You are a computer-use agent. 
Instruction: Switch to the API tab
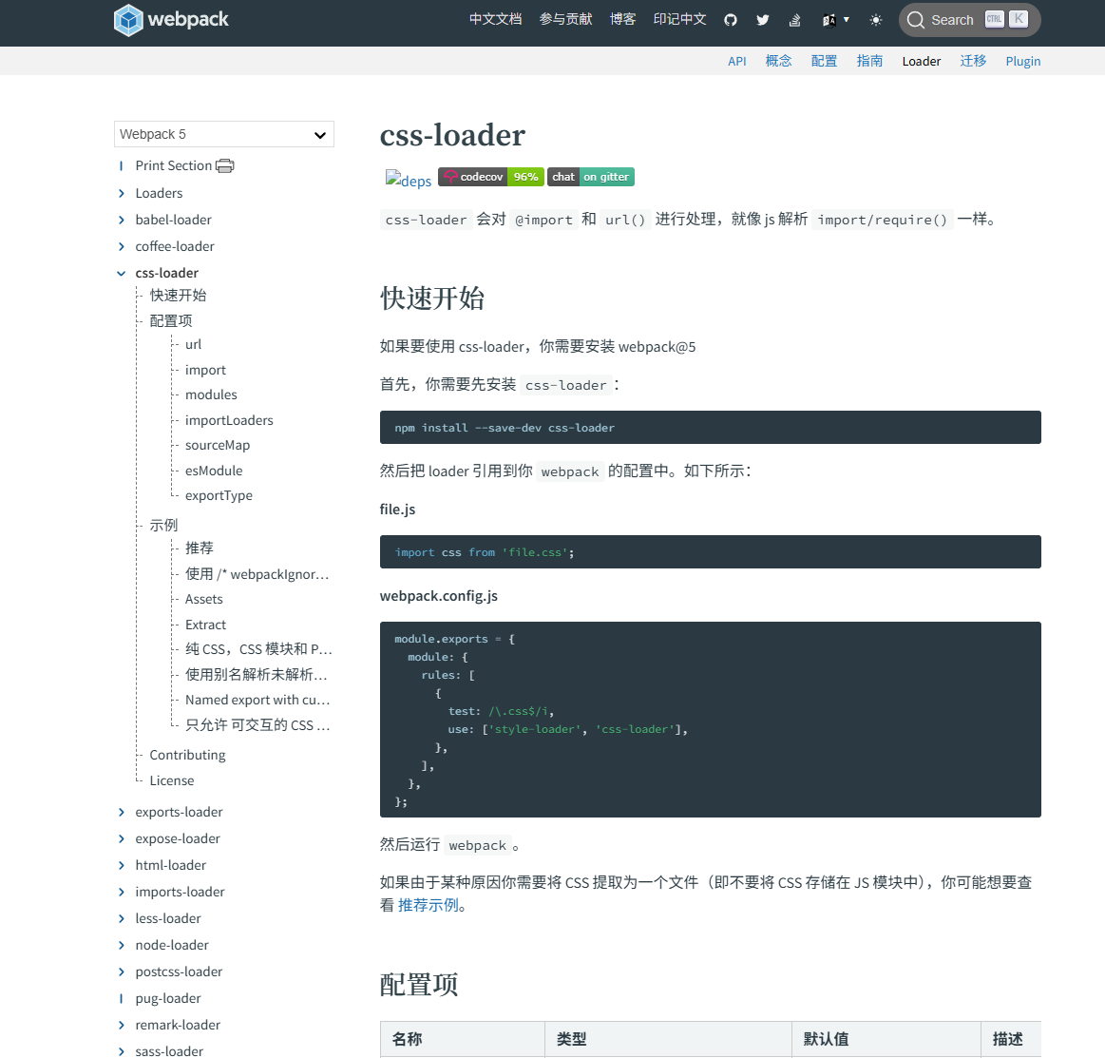(737, 62)
